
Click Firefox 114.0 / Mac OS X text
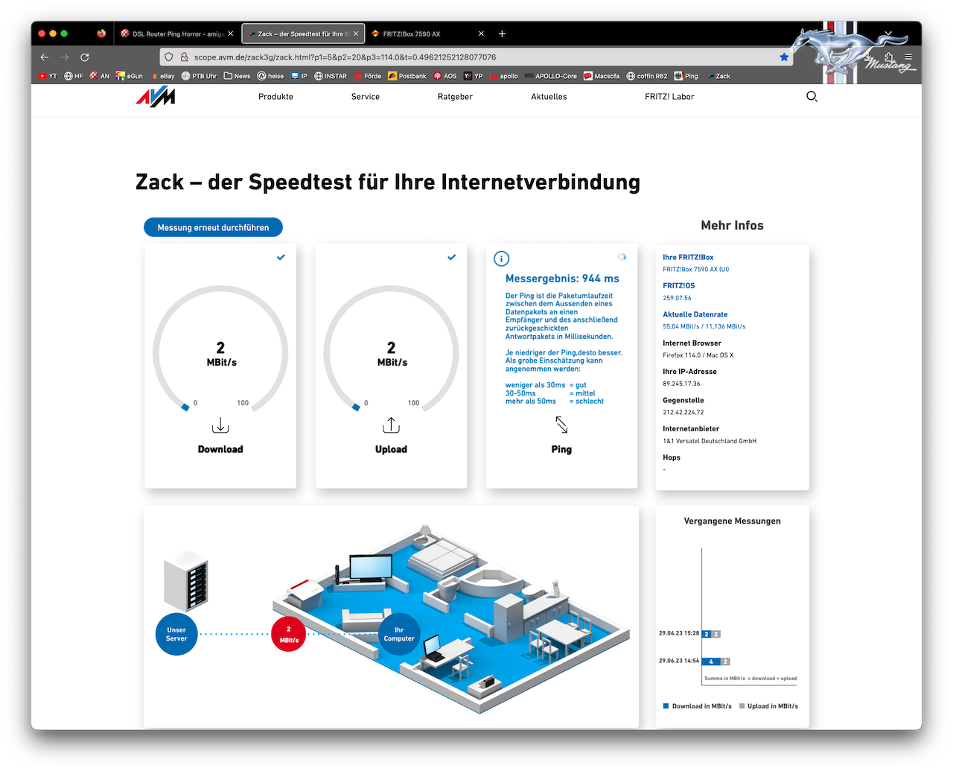[x=698, y=355]
